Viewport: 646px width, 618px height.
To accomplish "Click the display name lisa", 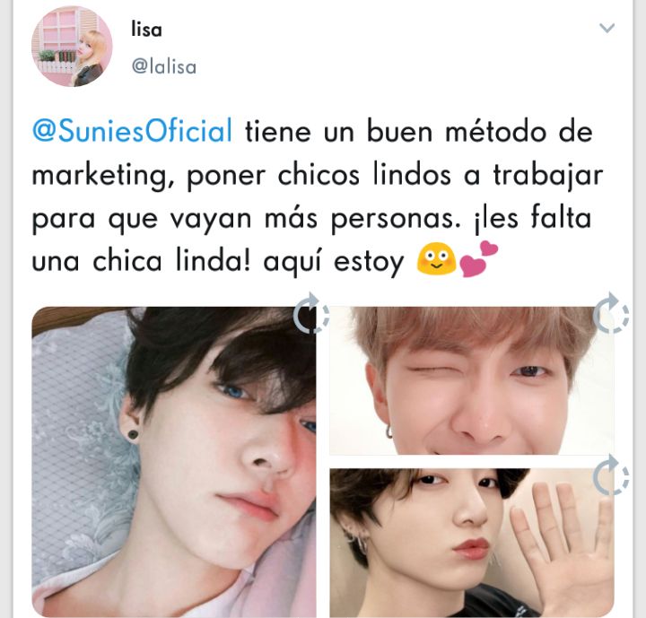I will (x=146, y=30).
